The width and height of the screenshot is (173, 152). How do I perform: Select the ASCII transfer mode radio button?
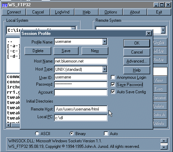click(37, 133)
